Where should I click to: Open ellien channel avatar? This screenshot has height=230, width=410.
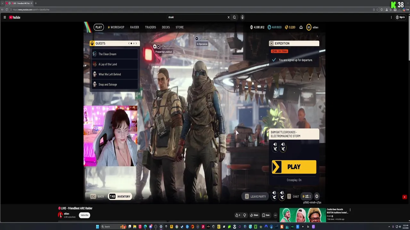coord(60,215)
